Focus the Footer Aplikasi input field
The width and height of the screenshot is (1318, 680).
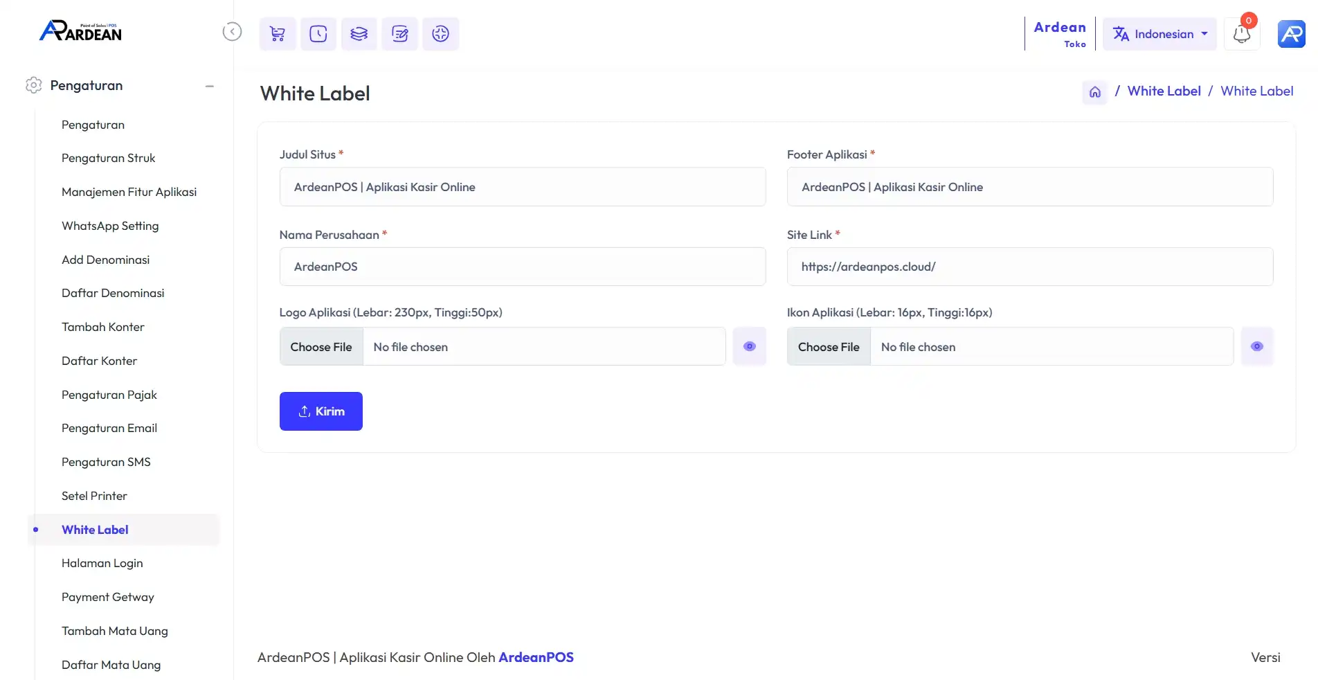click(x=1030, y=187)
